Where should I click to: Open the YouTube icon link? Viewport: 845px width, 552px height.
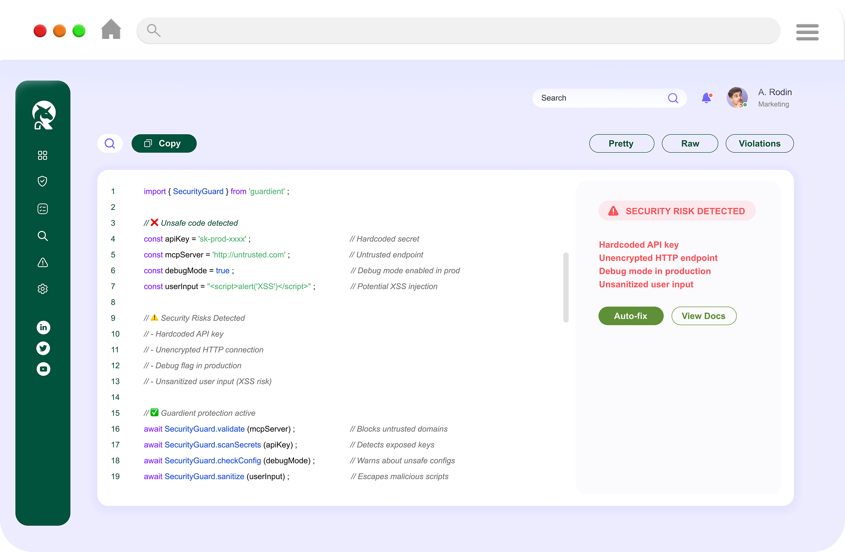point(43,369)
